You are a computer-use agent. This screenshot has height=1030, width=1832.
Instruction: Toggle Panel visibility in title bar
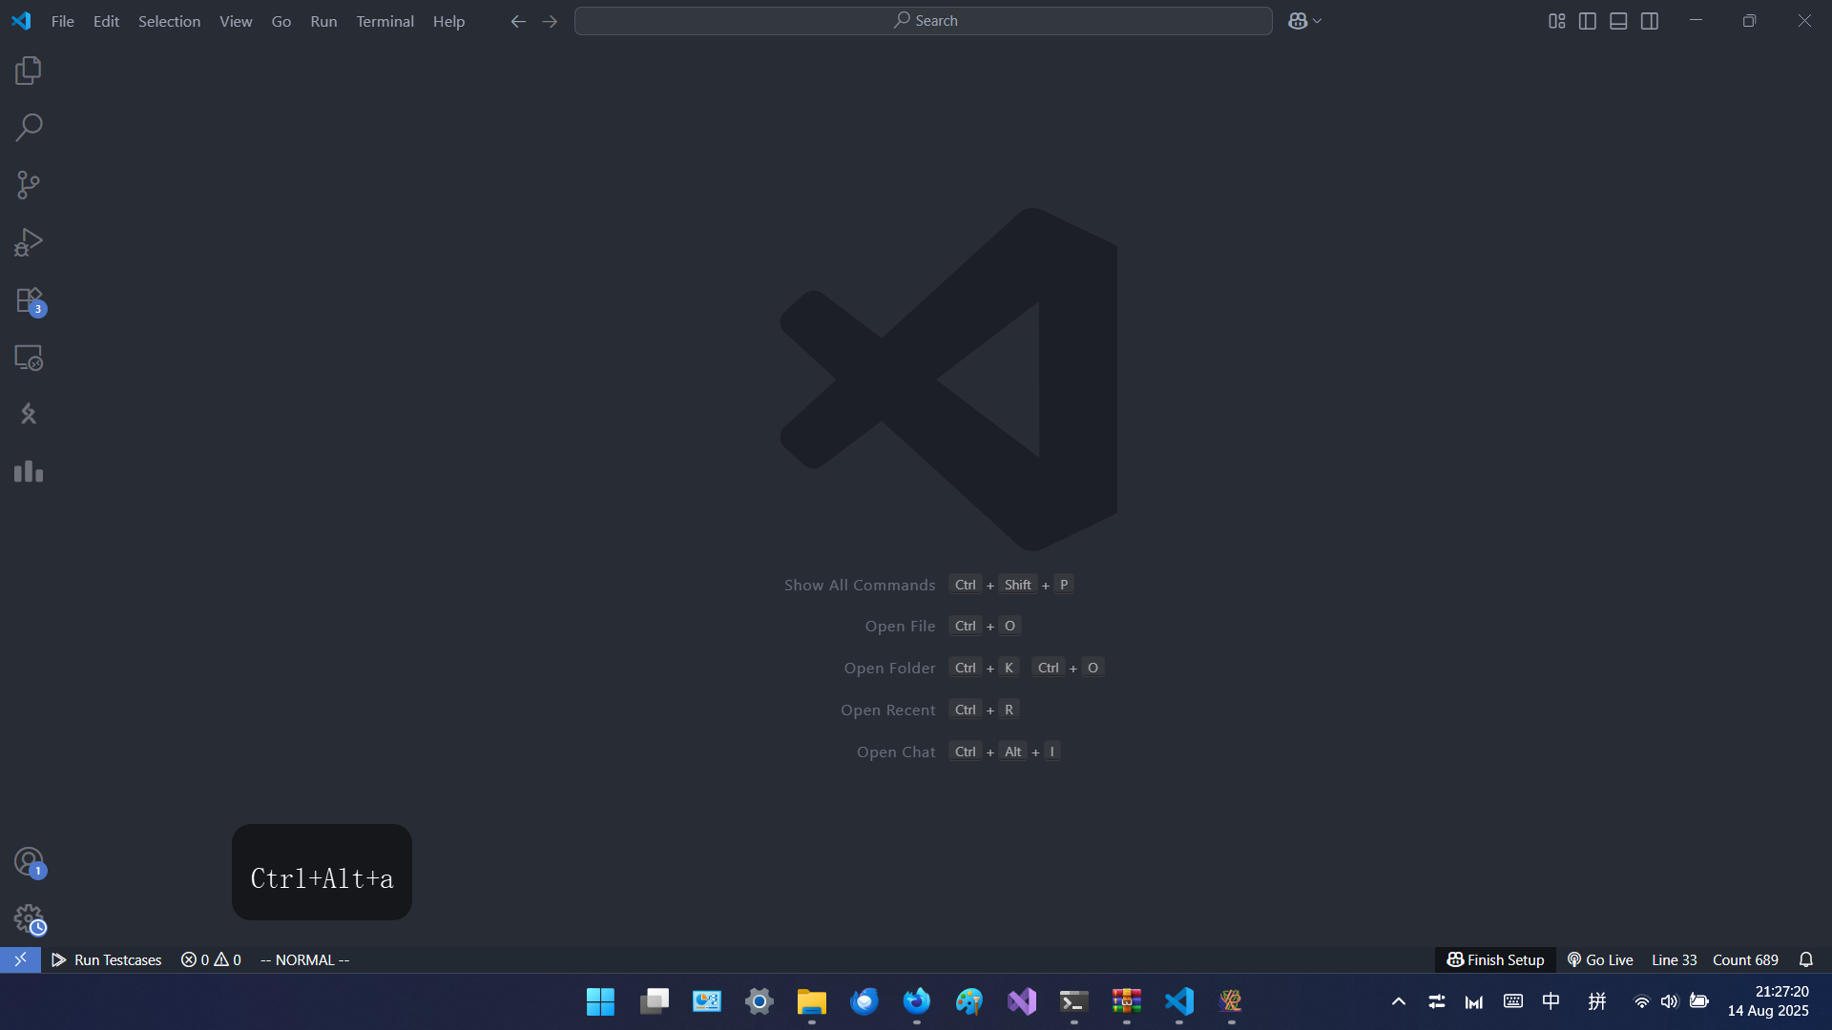coord(1618,21)
